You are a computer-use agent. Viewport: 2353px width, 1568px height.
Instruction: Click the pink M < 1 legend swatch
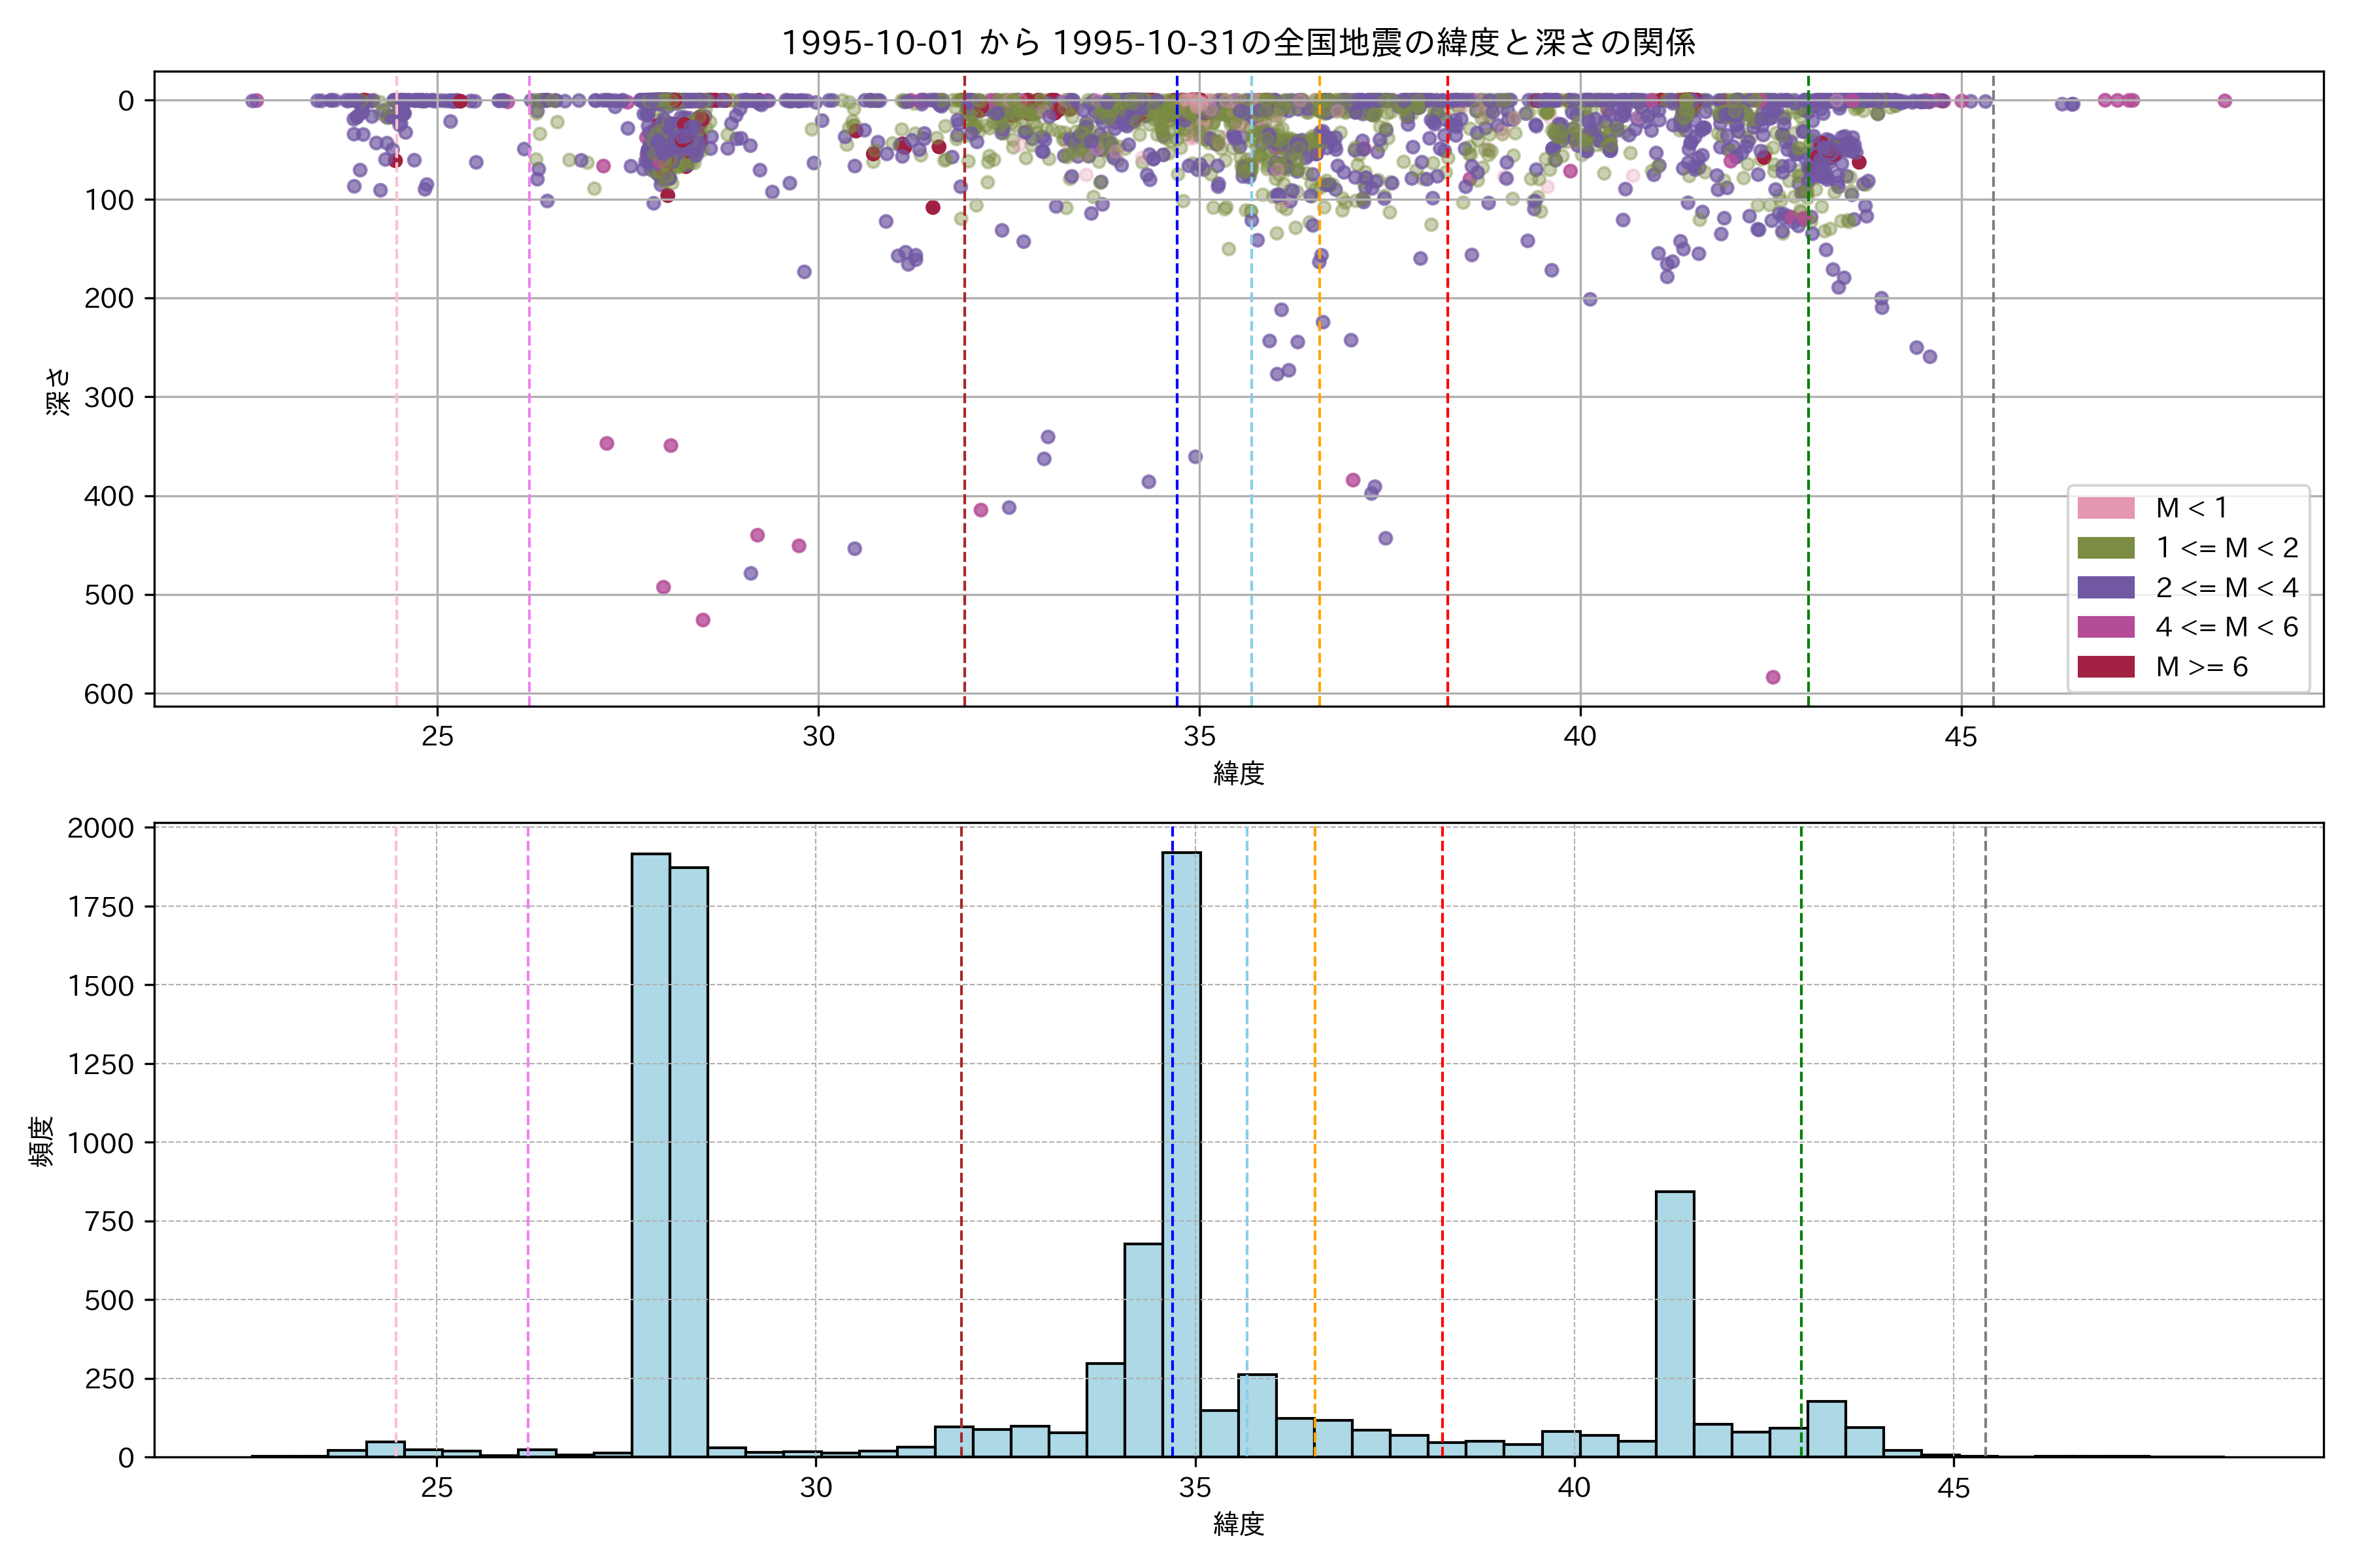2105,508
